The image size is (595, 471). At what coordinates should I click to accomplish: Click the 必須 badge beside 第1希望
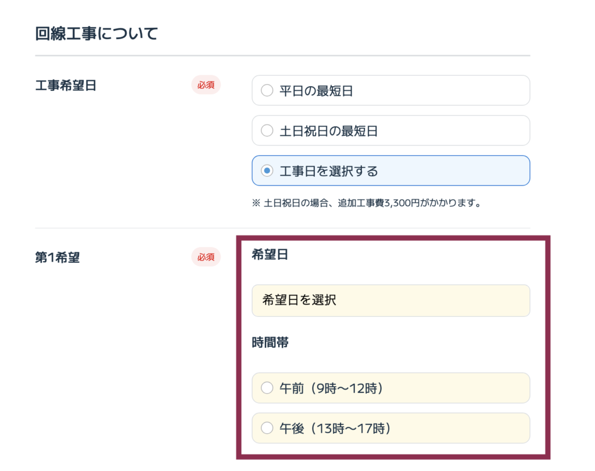pyautogui.click(x=206, y=256)
